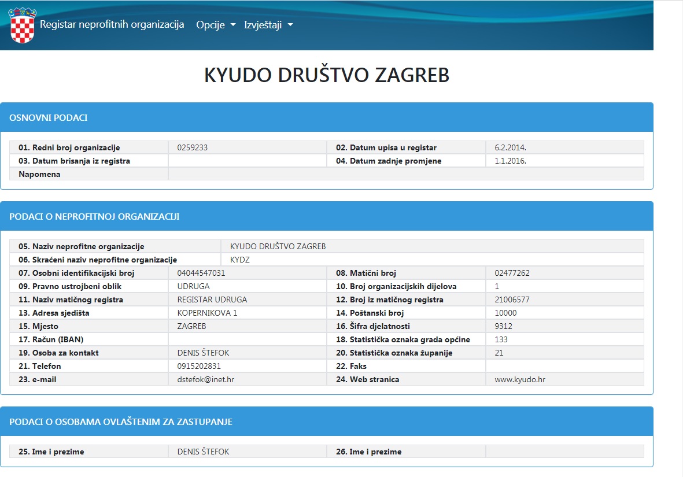This screenshot has height=477, width=683.
Task: Click the last change date 1.1.2016. value
Action: pos(510,161)
